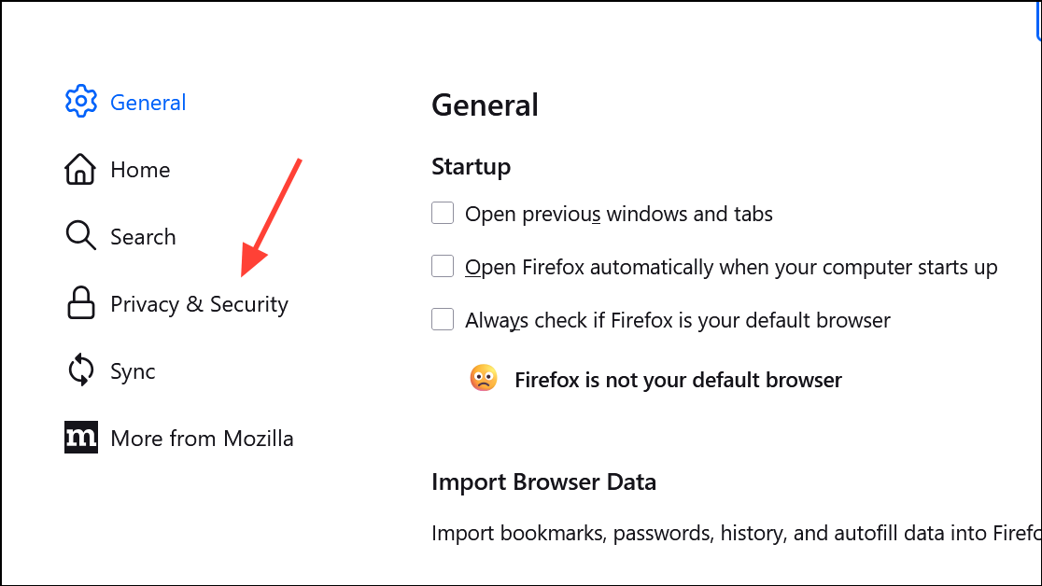Tick the Open Firefox automatically checkbox
Image resolution: width=1042 pixels, height=586 pixels.
[443, 267]
